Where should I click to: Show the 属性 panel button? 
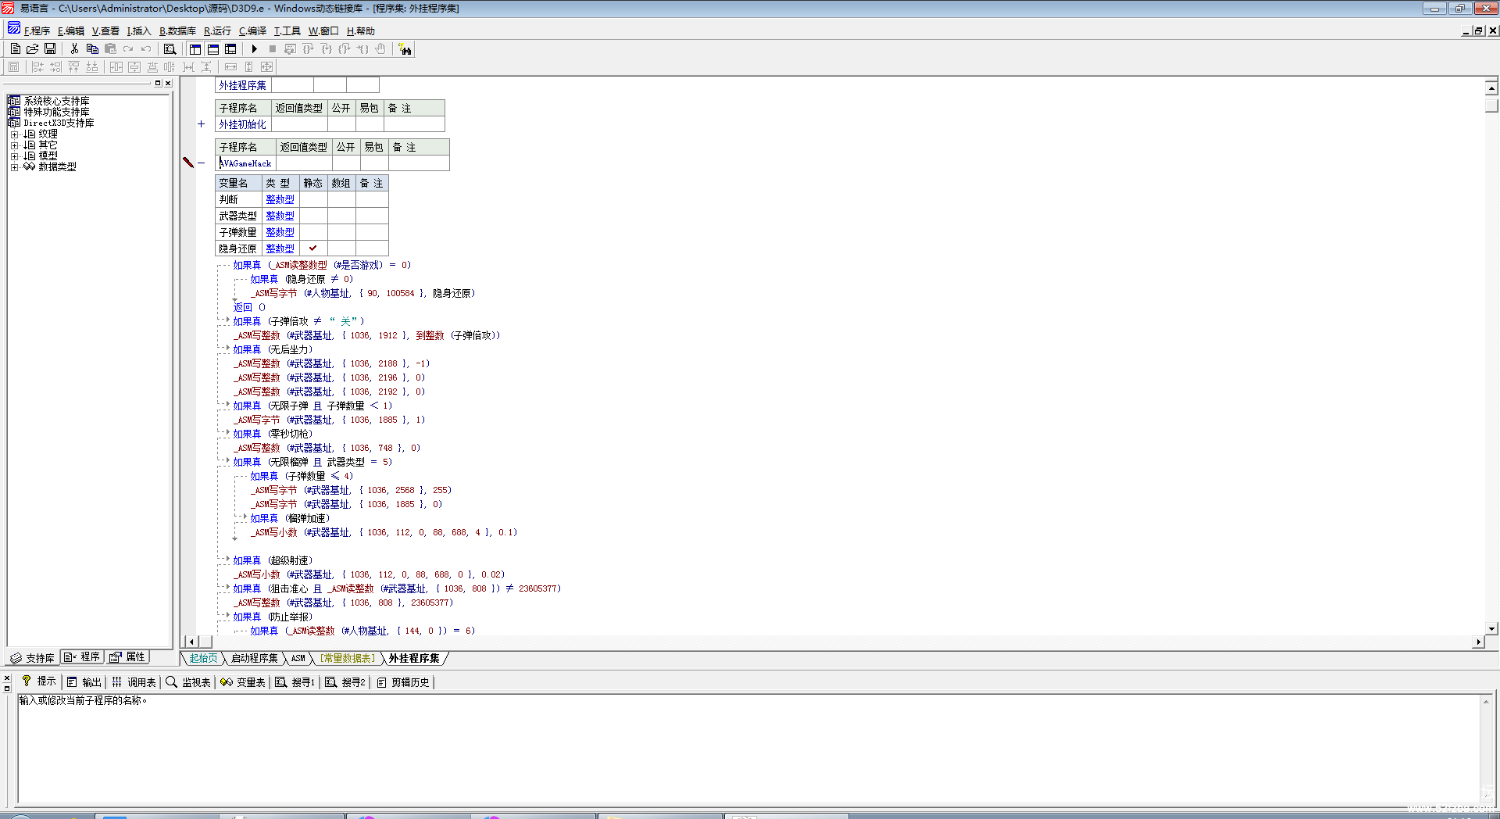pos(127,657)
